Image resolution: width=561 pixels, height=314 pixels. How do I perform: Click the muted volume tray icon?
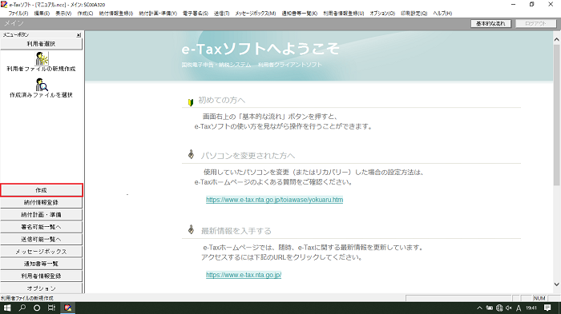pos(509,308)
